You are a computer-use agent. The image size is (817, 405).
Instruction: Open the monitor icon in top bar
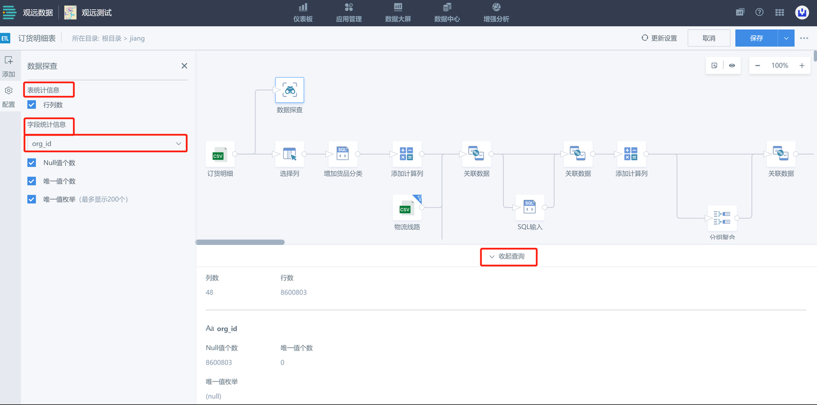click(740, 12)
